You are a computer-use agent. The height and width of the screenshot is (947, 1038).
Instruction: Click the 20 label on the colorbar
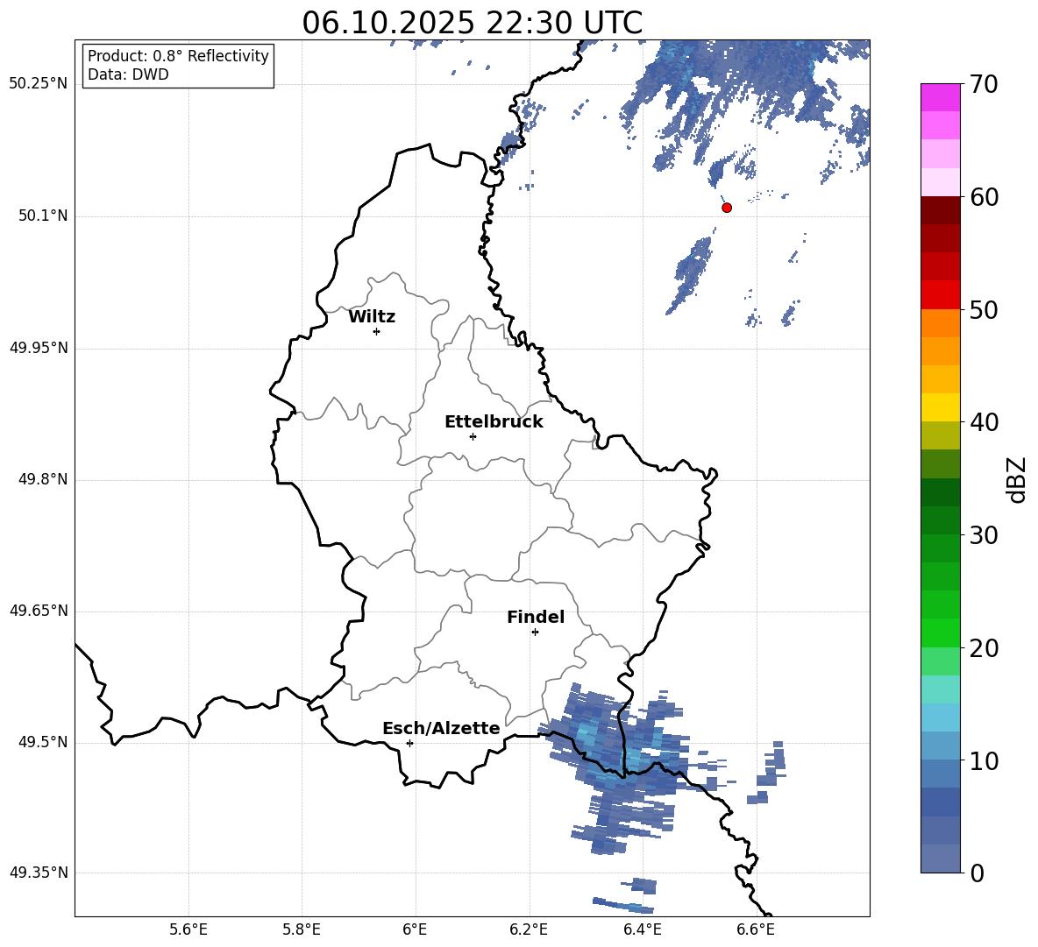click(x=984, y=648)
